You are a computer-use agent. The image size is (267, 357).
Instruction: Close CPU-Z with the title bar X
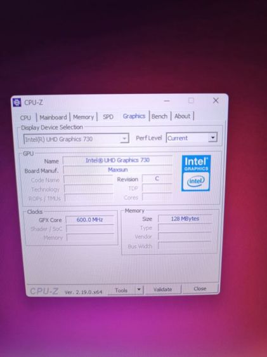pyautogui.click(x=216, y=100)
